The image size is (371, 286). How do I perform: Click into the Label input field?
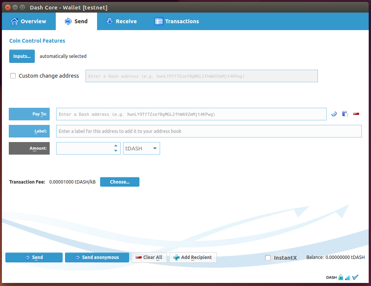point(209,131)
